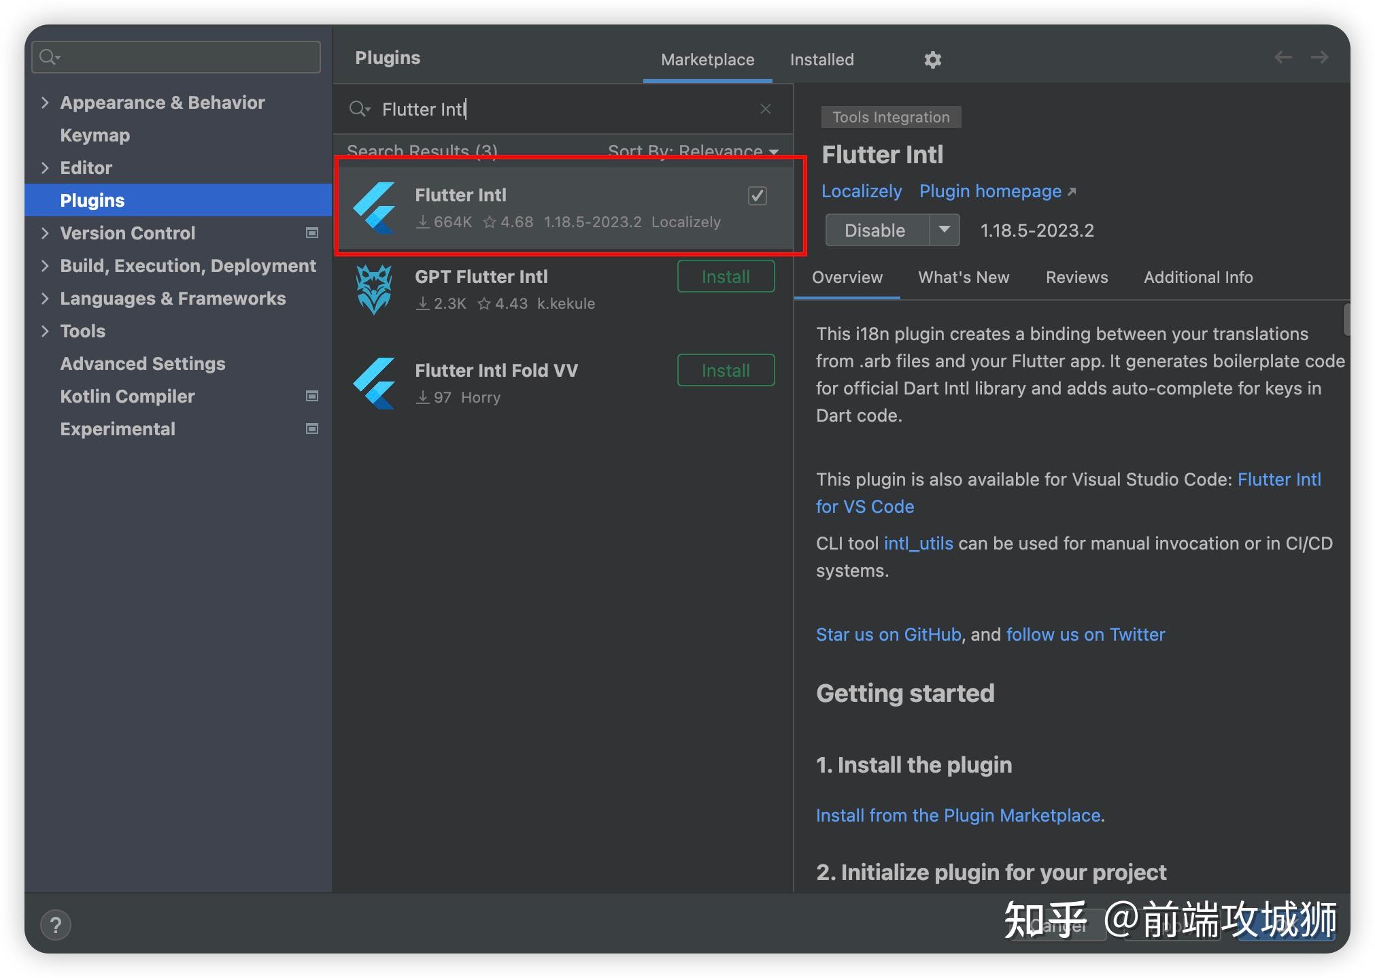Image resolution: width=1375 pixels, height=978 pixels.
Task: Click the Version Control project-level settings icon
Action: click(x=312, y=233)
